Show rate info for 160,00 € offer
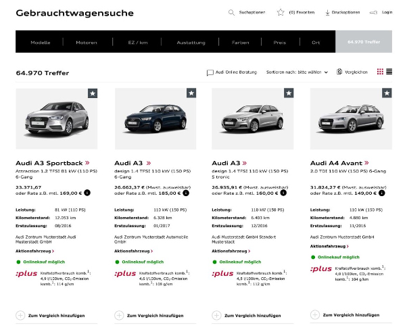Image resolution: width=407 pixels, height=330 pixels. [283, 193]
